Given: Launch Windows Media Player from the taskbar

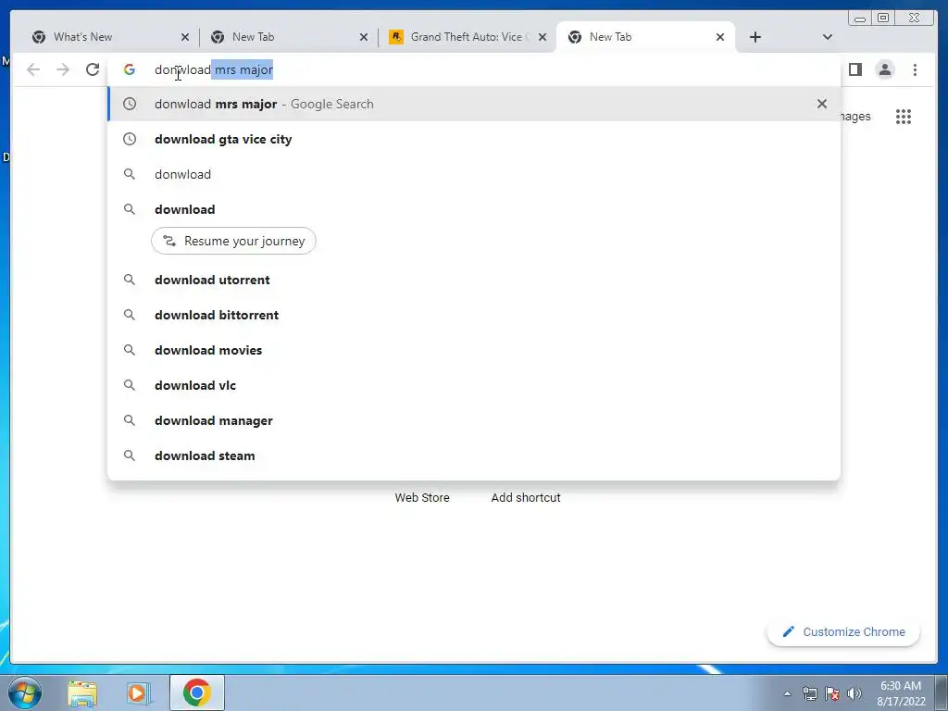Looking at the screenshot, I should coord(139,692).
